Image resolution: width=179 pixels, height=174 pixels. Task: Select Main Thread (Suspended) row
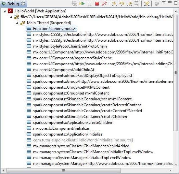tap(49, 23)
